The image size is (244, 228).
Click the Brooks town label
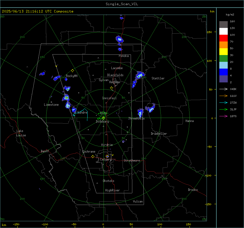pos(193,190)
